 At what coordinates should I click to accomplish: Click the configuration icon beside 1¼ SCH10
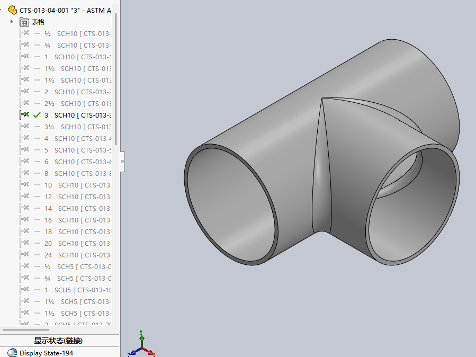24,69
